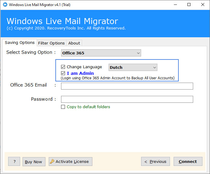210x174 pixels.
Task: Enable Copy to default folders
Action: [x=63, y=107]
